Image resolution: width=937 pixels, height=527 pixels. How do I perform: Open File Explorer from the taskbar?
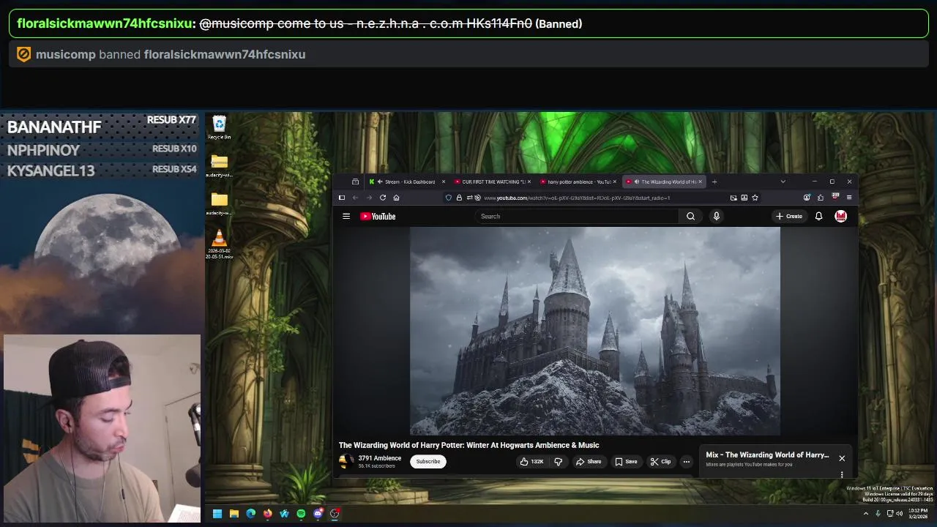click(x=234, y=514)
